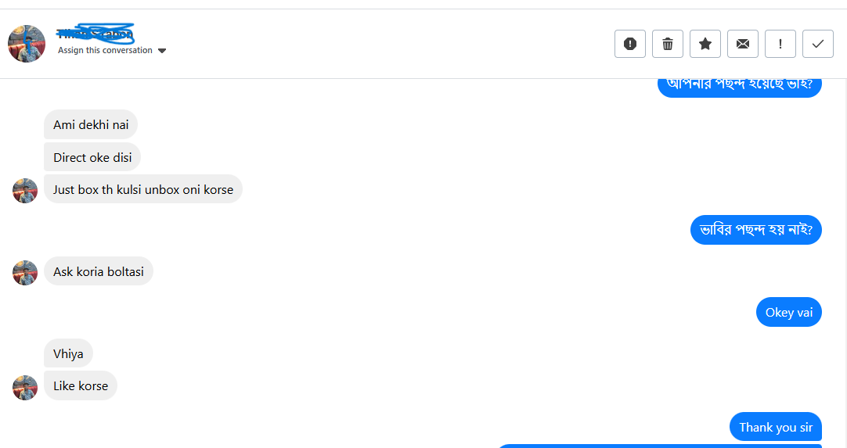
Task: Select the 'Vhiya' message bubble
Action: 68,353
